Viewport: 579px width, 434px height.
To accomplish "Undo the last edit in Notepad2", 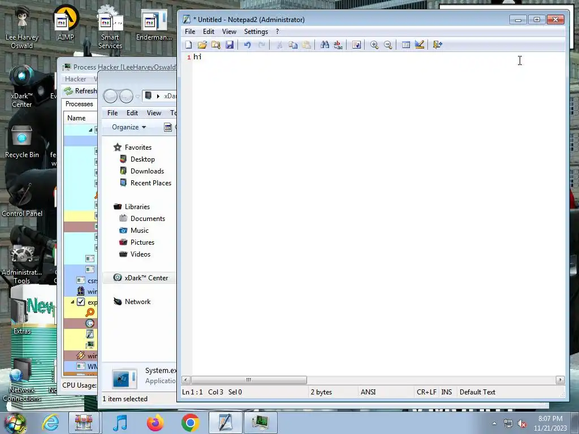I will tap(248, 45).
